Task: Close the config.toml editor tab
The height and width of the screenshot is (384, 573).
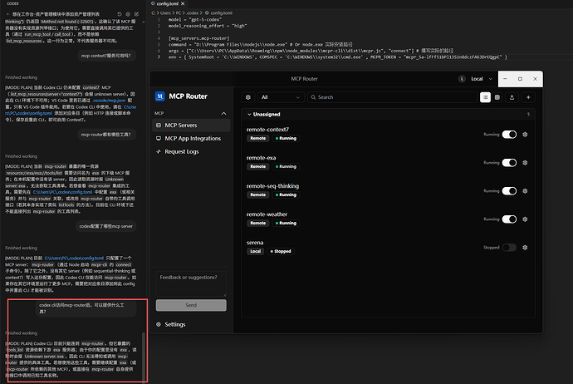Action: 183,3
